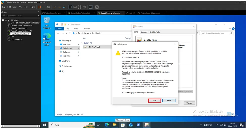This screenshot has height=129, width=247.
Task: Open Bu bilgisayar in navigation pane
Action: click(66, 66)
